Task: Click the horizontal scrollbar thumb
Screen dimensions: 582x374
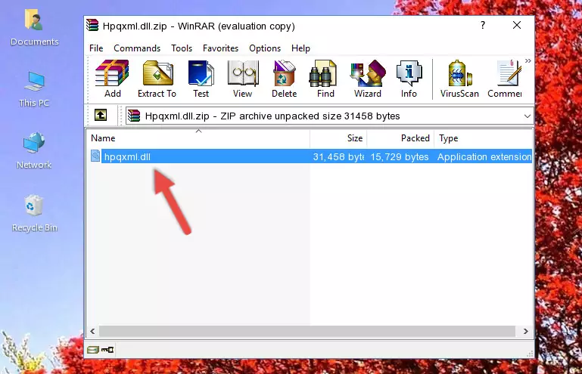Action: [x=307, y=331]
